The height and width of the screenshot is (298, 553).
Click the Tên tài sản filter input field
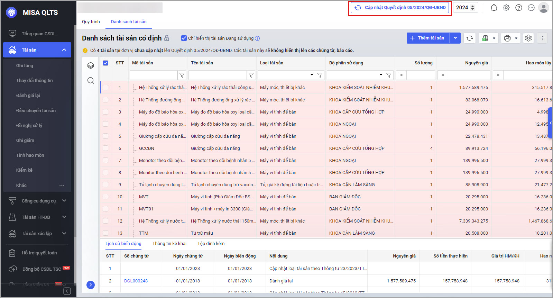[x=218, y=75]
